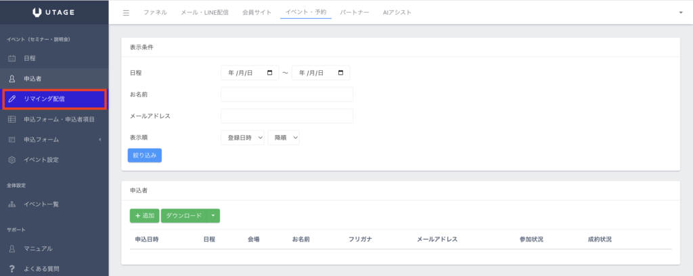Click the 申込者 person icon in sidebar
This screenshot has height=276, width=693.
click(12, 79)
